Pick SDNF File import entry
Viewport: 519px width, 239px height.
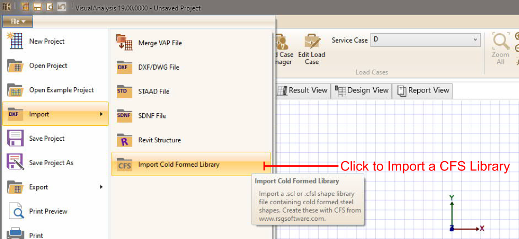coord(191,116)
